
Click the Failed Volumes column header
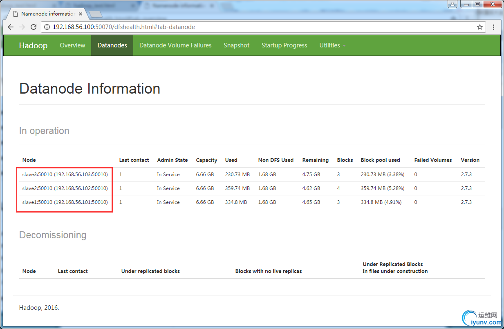(x=433, y=160)
